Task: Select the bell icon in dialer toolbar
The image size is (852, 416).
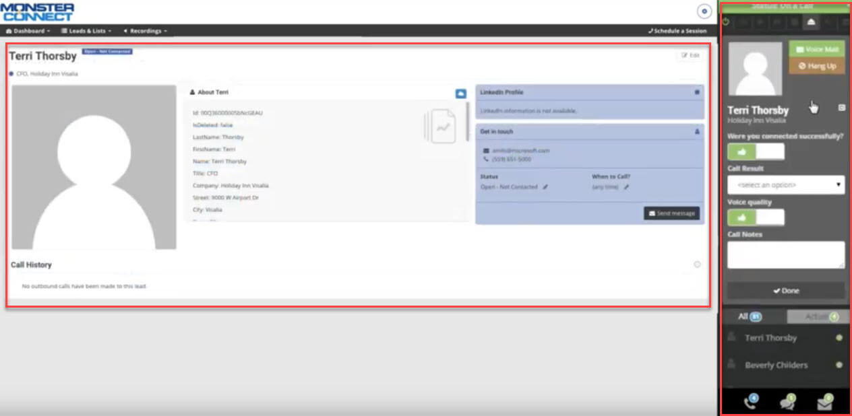Action: [811, 22]
